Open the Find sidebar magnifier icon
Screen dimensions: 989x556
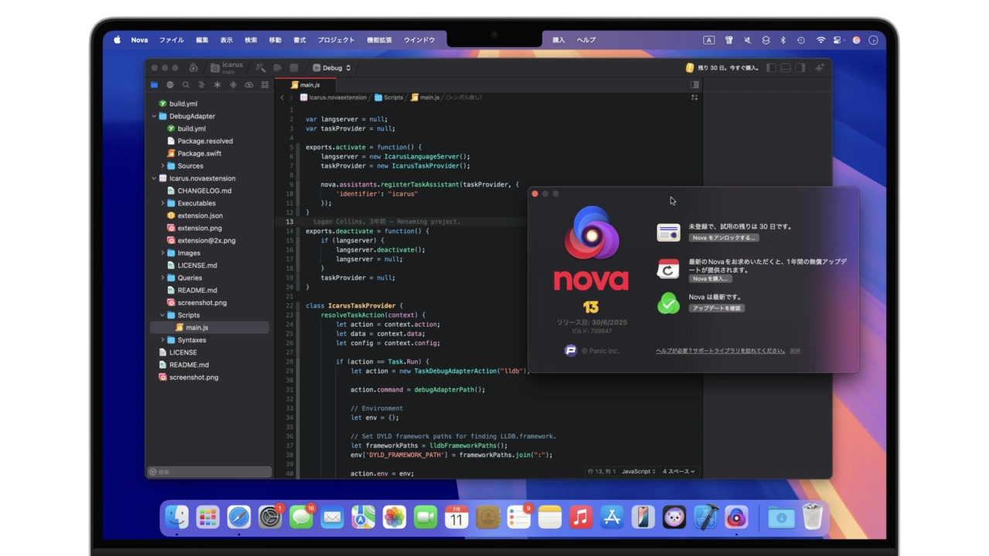(x=185, y=85)
